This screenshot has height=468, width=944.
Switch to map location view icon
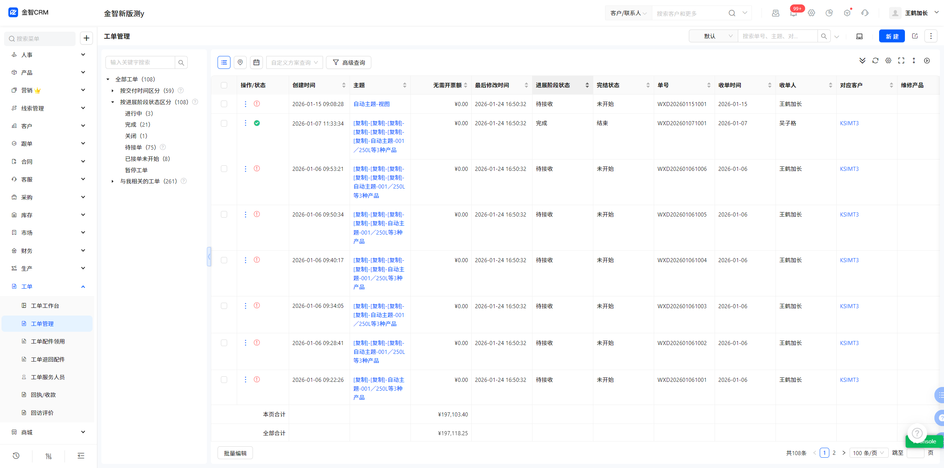240,63
